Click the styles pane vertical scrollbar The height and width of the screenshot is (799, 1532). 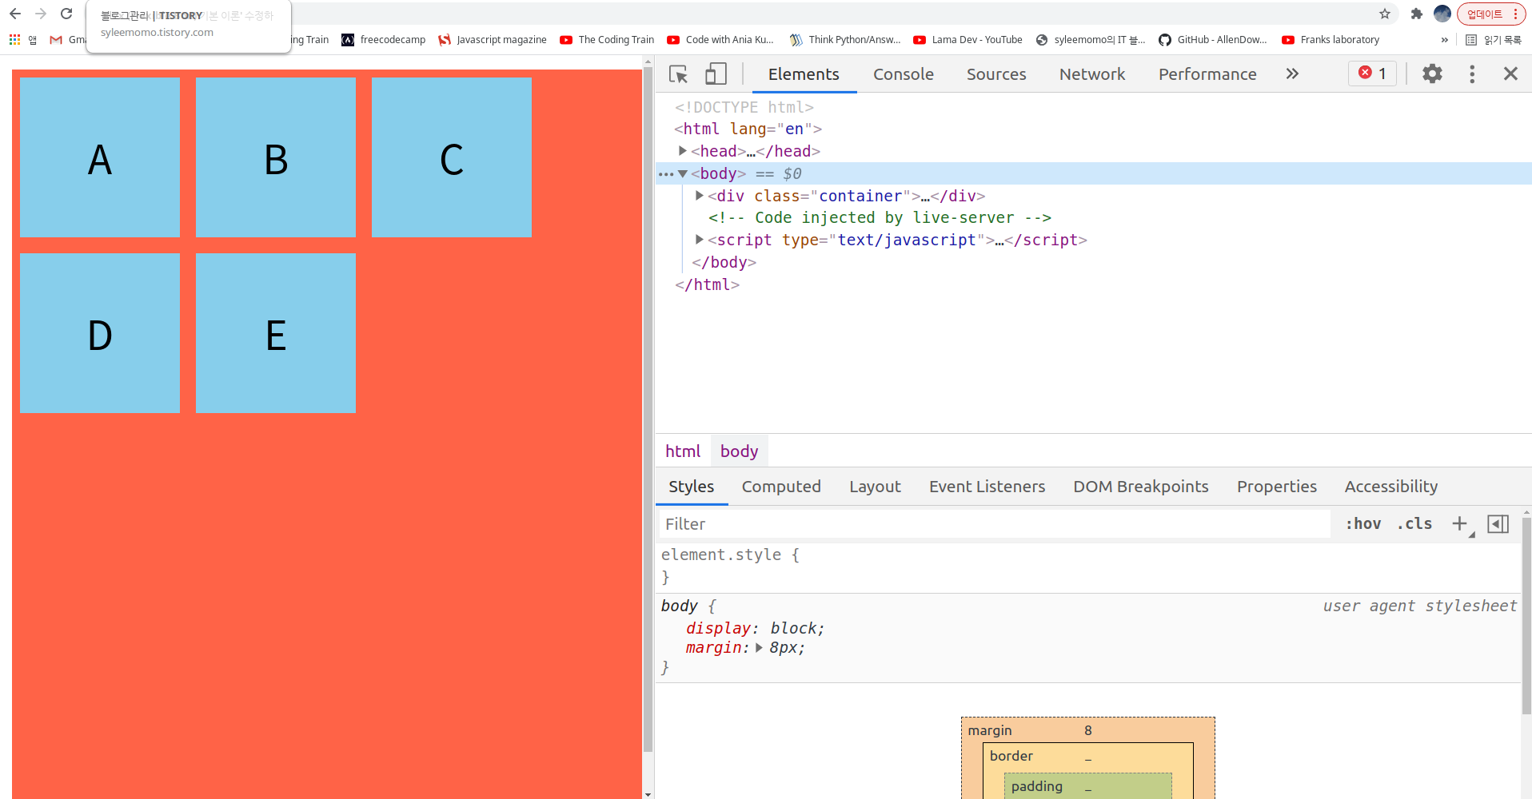pyautogui.click(x=1526, y=616)
